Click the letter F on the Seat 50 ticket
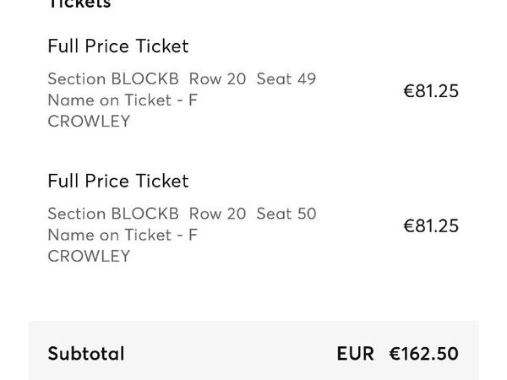The height and width of the screenshot is (380, 507). coord(193,236)
